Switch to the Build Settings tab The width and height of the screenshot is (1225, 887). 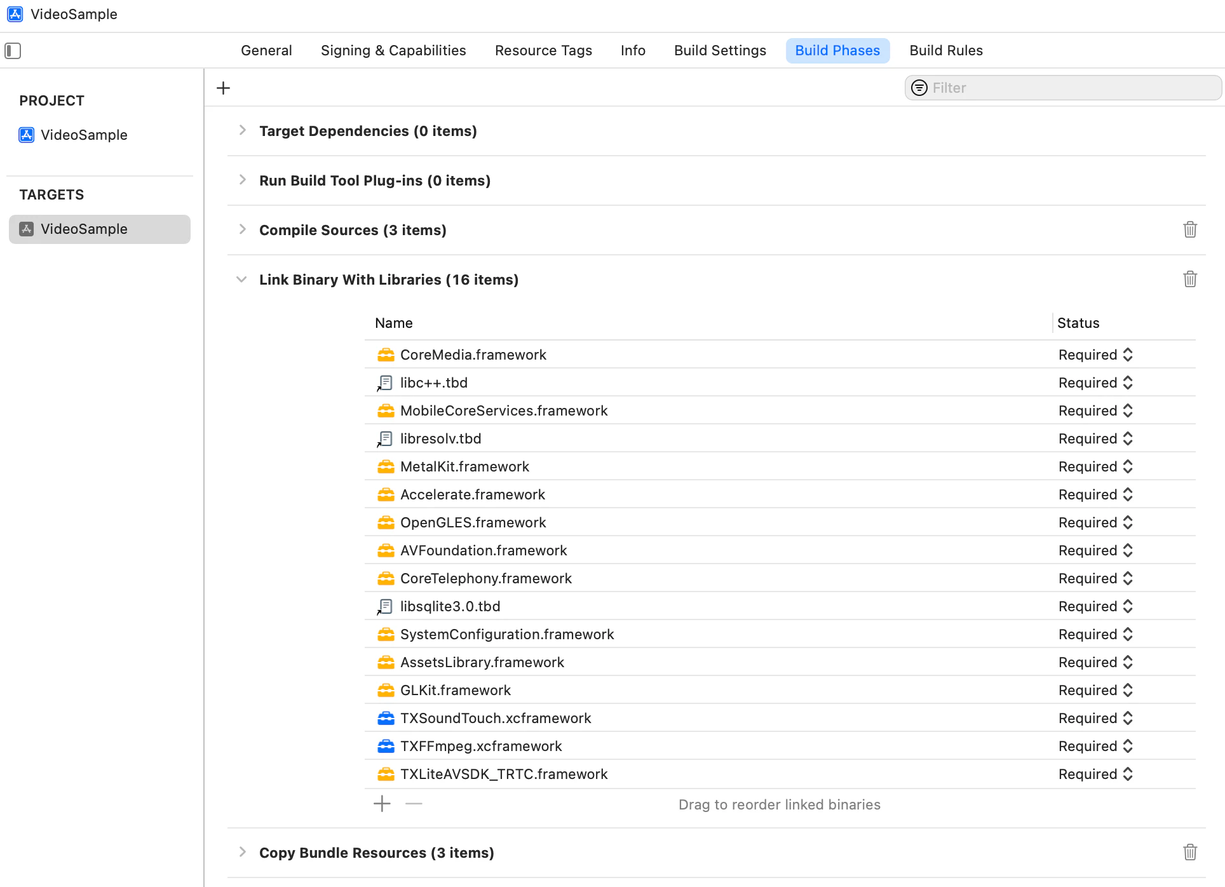[720, 51]
